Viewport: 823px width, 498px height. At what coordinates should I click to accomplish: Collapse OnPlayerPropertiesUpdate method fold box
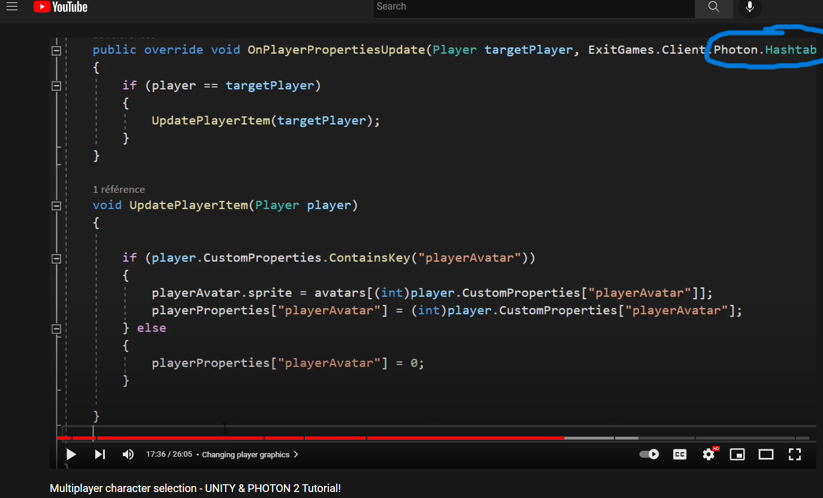click(56, 51)
